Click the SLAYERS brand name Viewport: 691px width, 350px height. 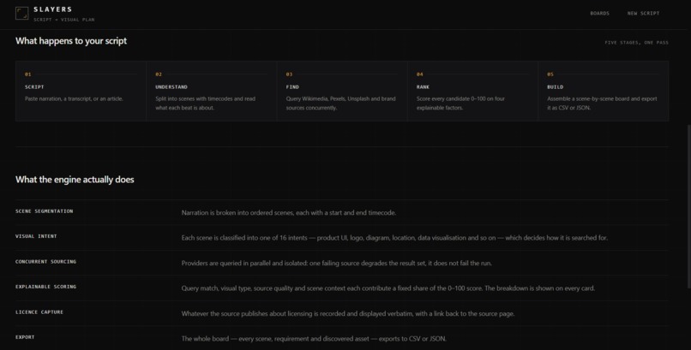coord(53,9)
